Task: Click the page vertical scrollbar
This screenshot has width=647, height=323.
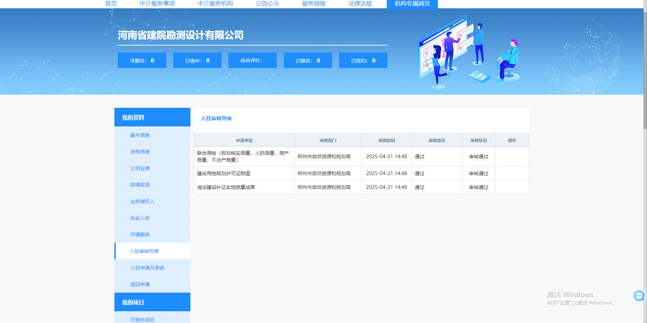Action: (x=645, y=69)
